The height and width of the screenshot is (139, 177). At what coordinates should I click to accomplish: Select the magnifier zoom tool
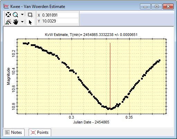pos(15,15)
